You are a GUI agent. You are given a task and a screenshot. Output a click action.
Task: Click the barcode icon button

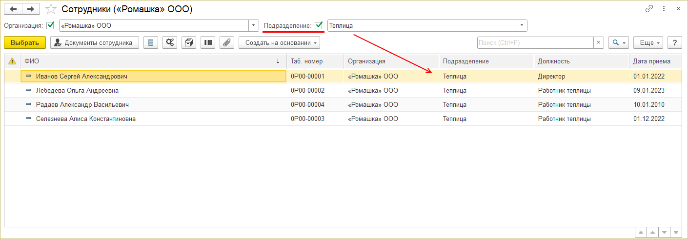click(208, 43)
